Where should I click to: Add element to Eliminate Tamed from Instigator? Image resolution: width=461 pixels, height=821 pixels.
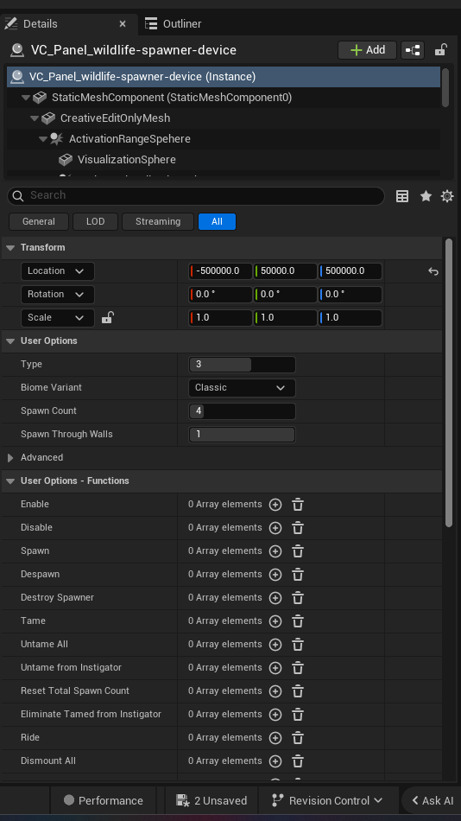point(275,715)
